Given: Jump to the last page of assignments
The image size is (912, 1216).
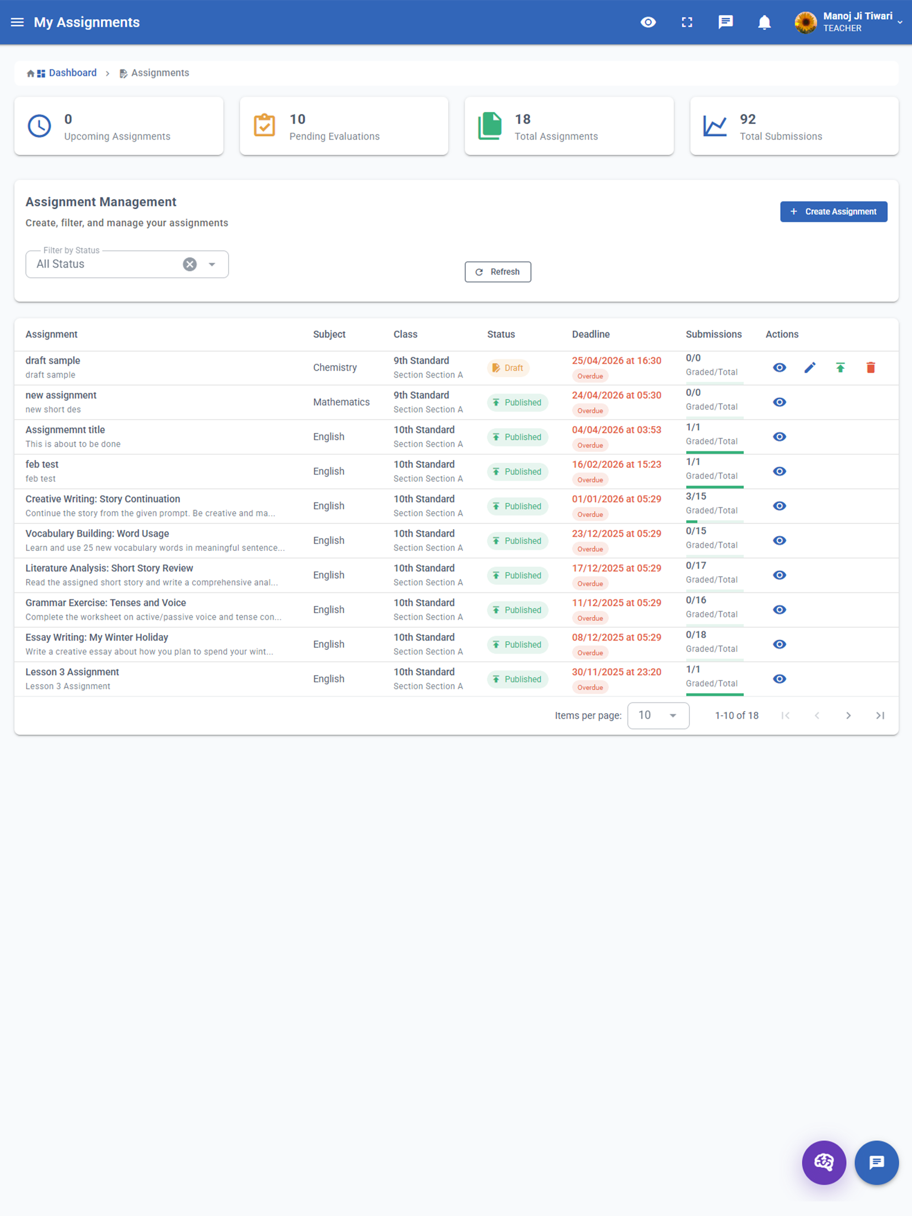Looking at the screenshot, I should tap(880, 716).
